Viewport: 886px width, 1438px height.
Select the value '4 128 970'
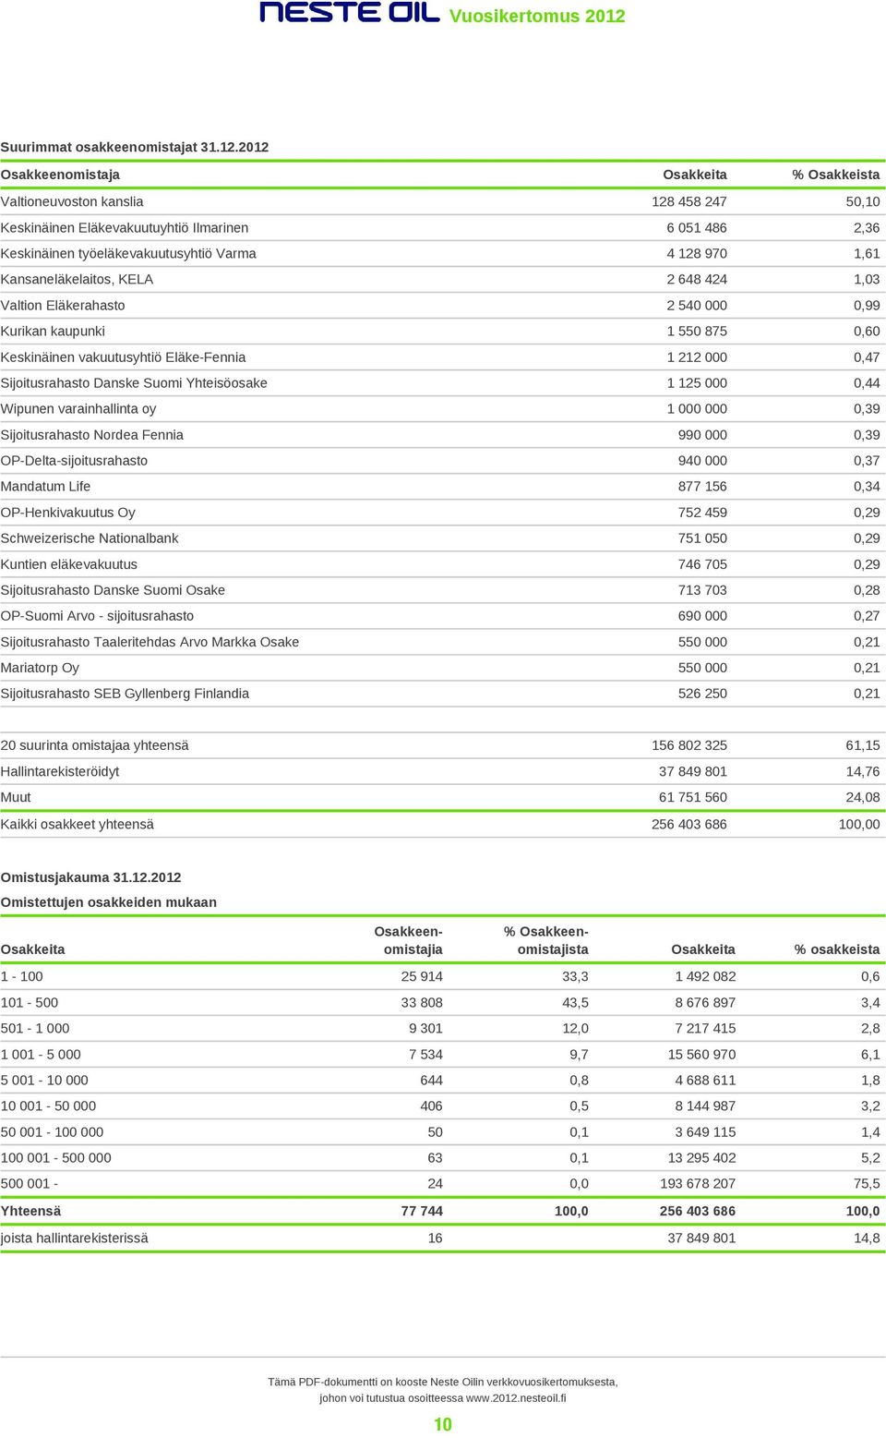(x=697, y=253)
